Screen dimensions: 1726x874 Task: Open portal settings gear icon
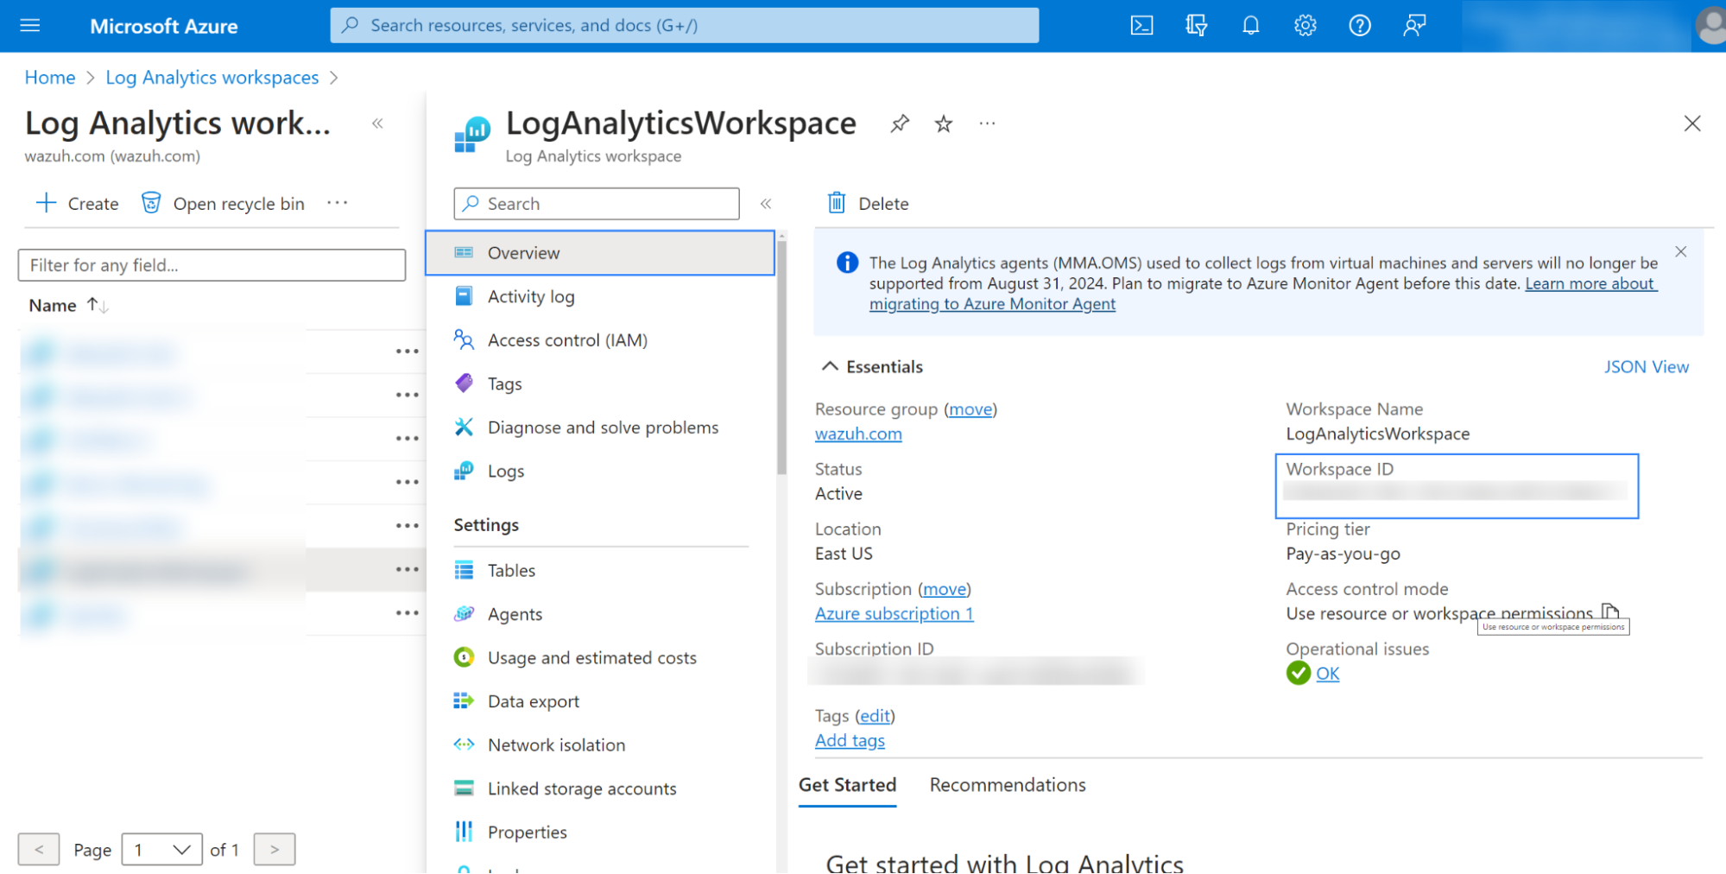click(x=1305, y=26)
